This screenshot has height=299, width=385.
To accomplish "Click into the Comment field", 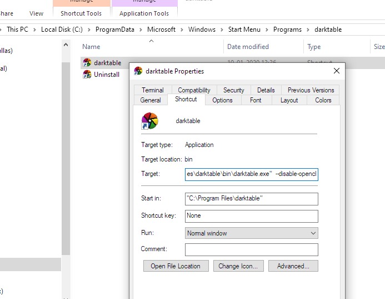I will [x=252, y=249].
